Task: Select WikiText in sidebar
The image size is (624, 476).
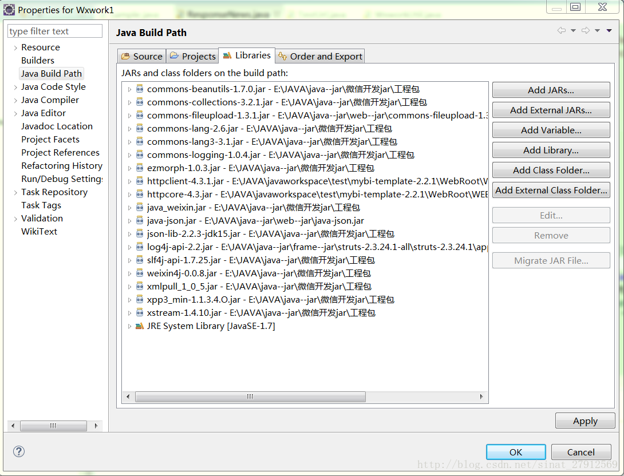Action: coord(39,232)
